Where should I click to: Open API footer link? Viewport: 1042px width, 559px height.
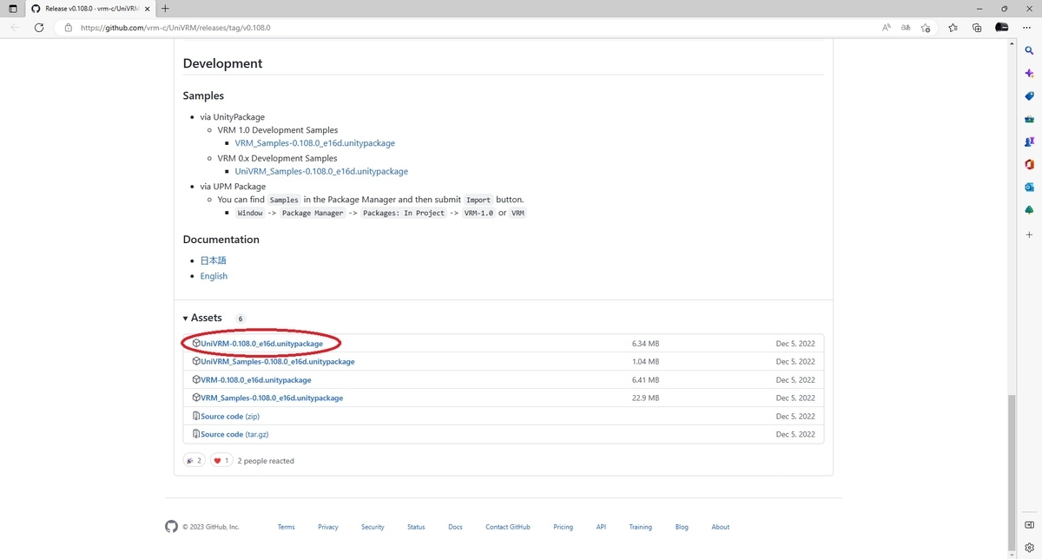(601, 527)
